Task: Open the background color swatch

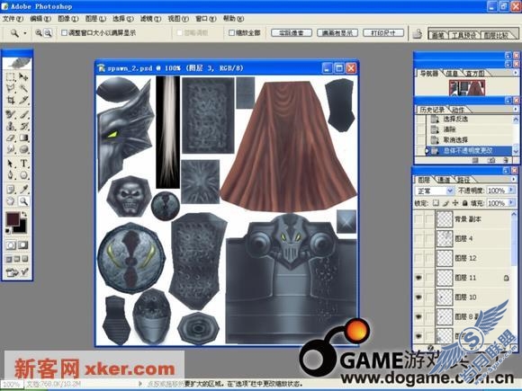Action: tap(22, 227)
